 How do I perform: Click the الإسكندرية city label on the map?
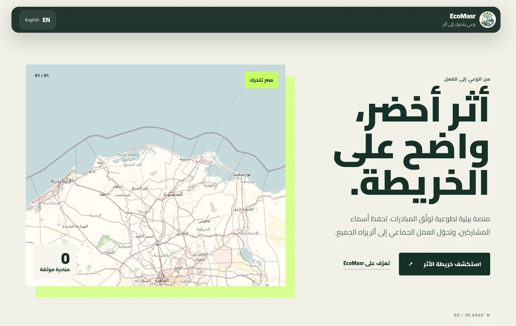point(61,181)
